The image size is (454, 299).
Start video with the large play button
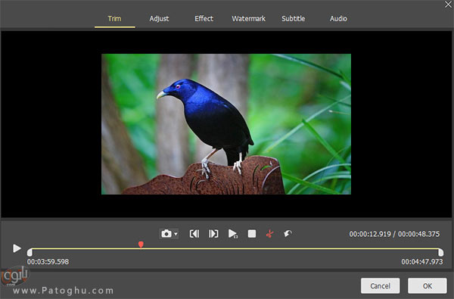(x=17, y=248)
